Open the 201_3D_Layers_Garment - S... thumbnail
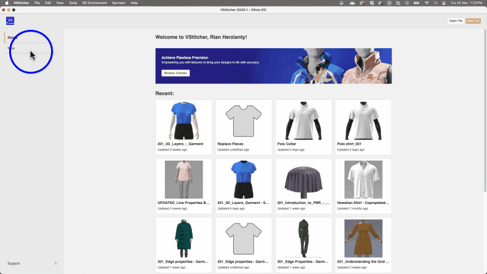The width and height of the screenshot is (487, 274). click(243, 180)
